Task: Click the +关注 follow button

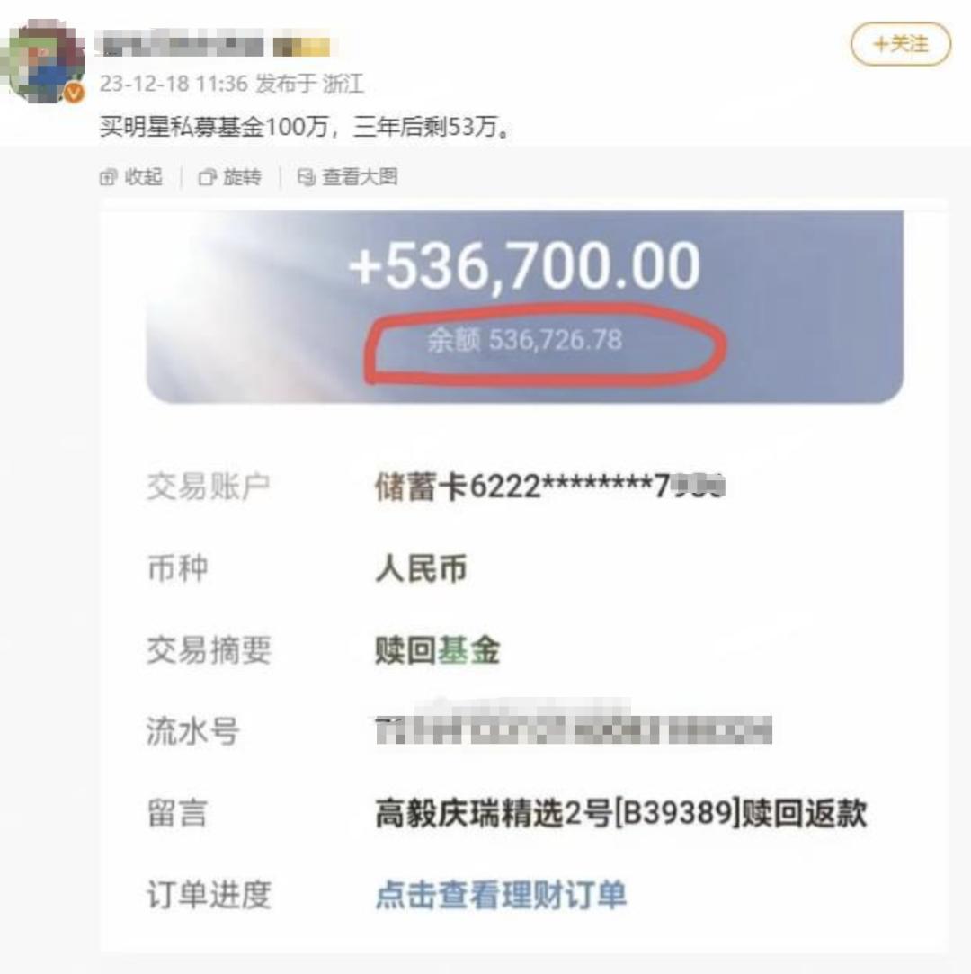Action: click(x=900, y=44)
